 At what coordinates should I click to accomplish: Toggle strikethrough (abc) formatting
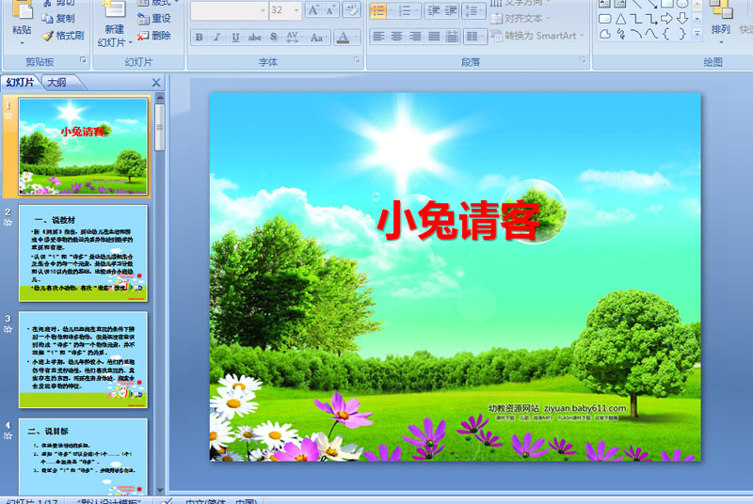(254, 37)
